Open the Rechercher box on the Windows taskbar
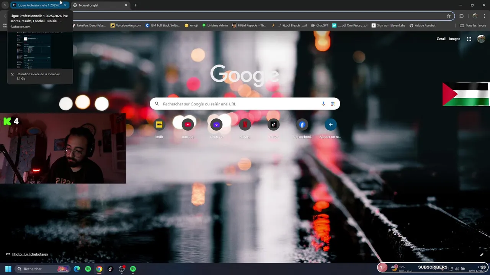Viewport: 490px width, 275px height. pos(43,269)
